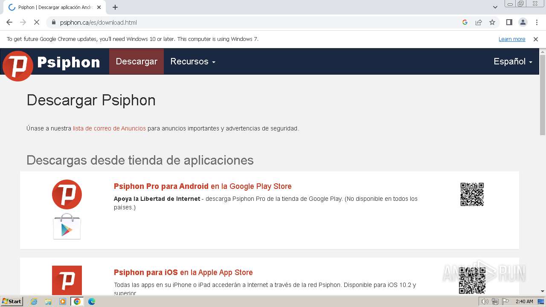The image size is (546, 307).
Task: Dismiss the Chrome update notification bar
Action: point(536,39)
